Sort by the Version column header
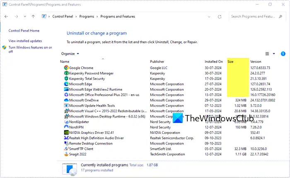290x178 pixels. pos(256,62)
